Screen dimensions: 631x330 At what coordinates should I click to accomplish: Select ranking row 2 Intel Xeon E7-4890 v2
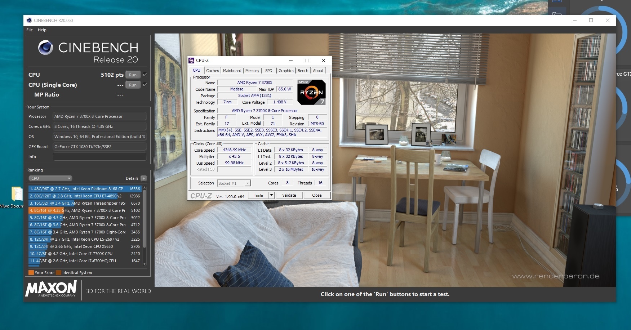[x=85, y=196]
